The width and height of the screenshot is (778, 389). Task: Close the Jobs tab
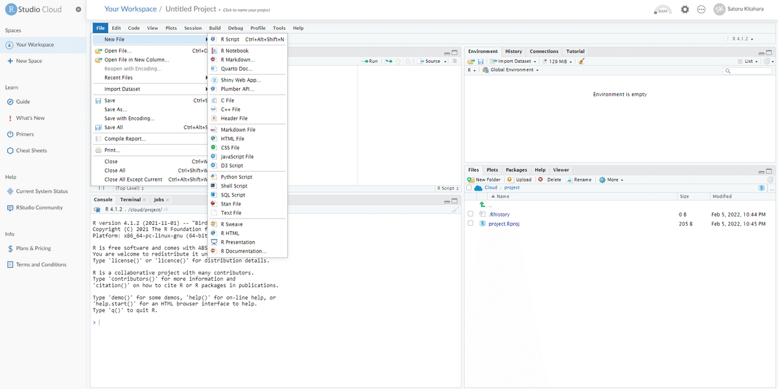[168, 200]
